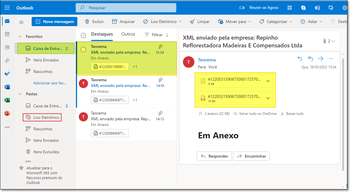Open My Day notes icon in header
This screenshot has height=192, width=350.
click(331, 8)
